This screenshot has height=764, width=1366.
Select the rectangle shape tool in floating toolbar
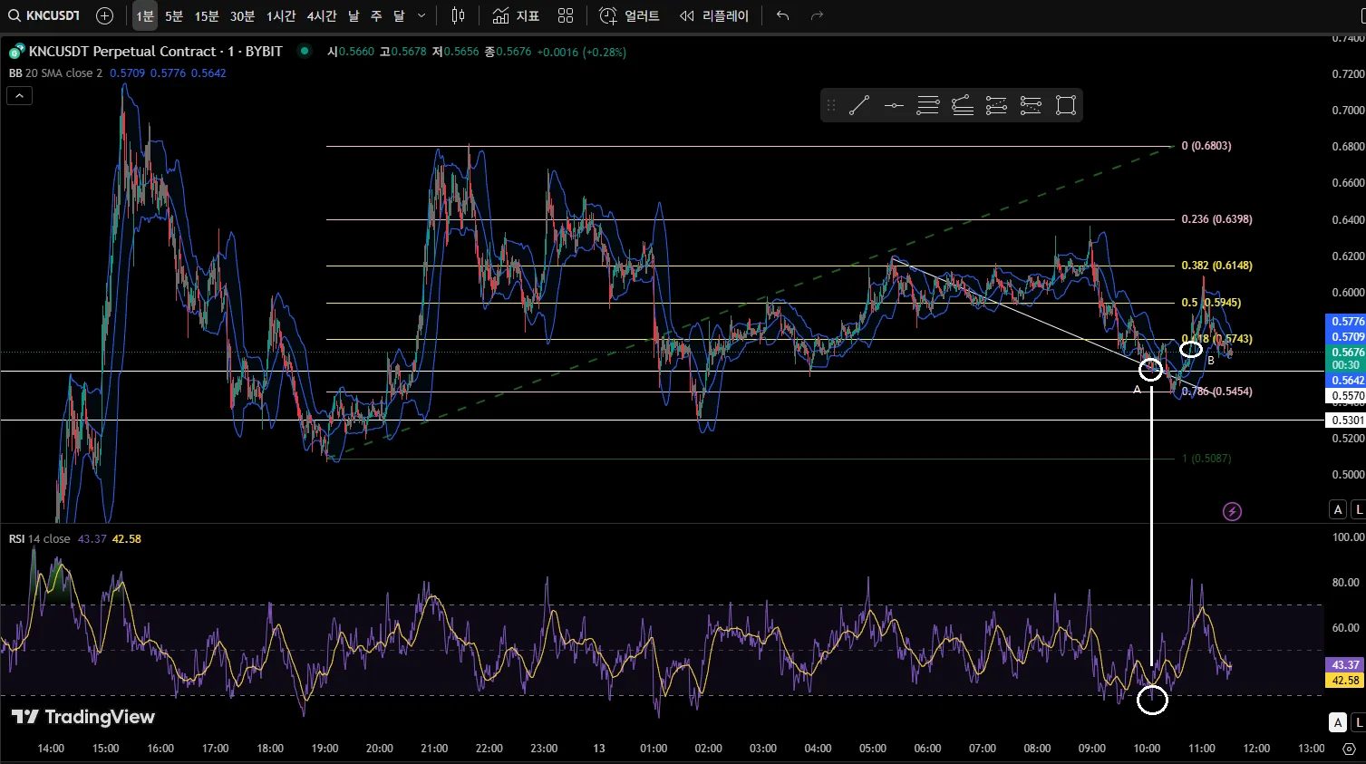(x=1066, y=106)
